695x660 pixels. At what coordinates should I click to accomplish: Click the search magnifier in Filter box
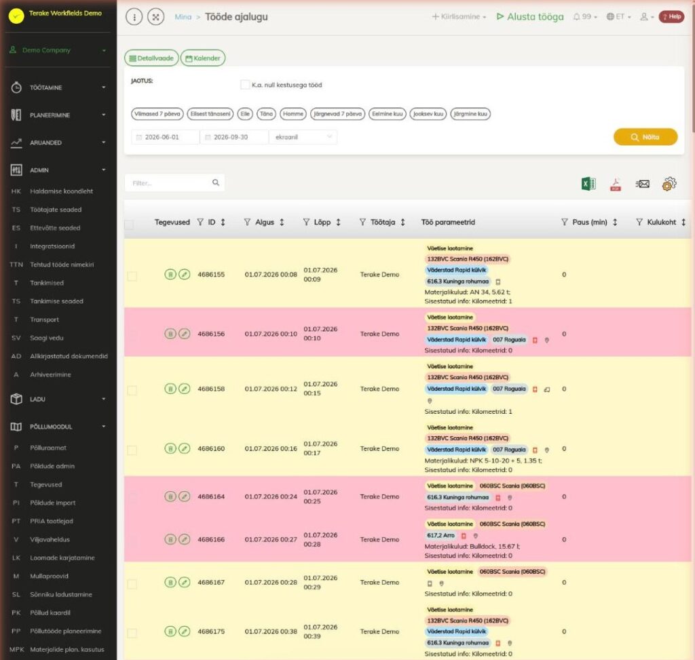pyautogui.click(x=216, y=182)
